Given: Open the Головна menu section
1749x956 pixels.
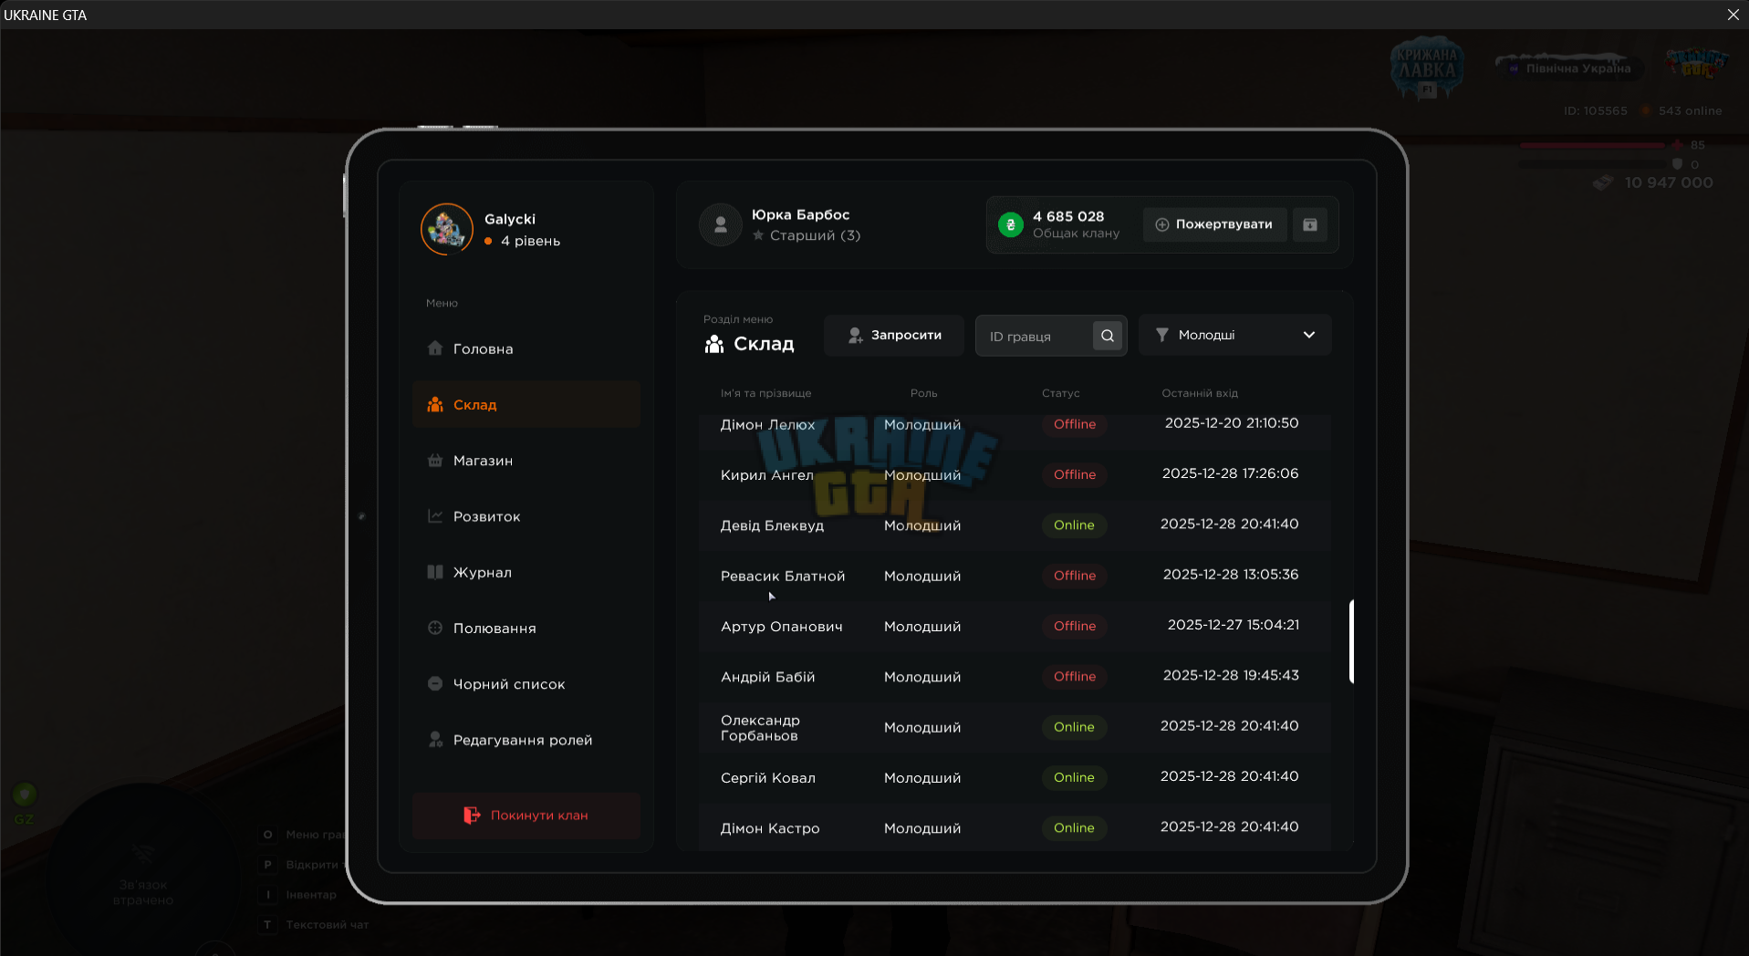Looking at the screenshot, I should click(526, 348).
